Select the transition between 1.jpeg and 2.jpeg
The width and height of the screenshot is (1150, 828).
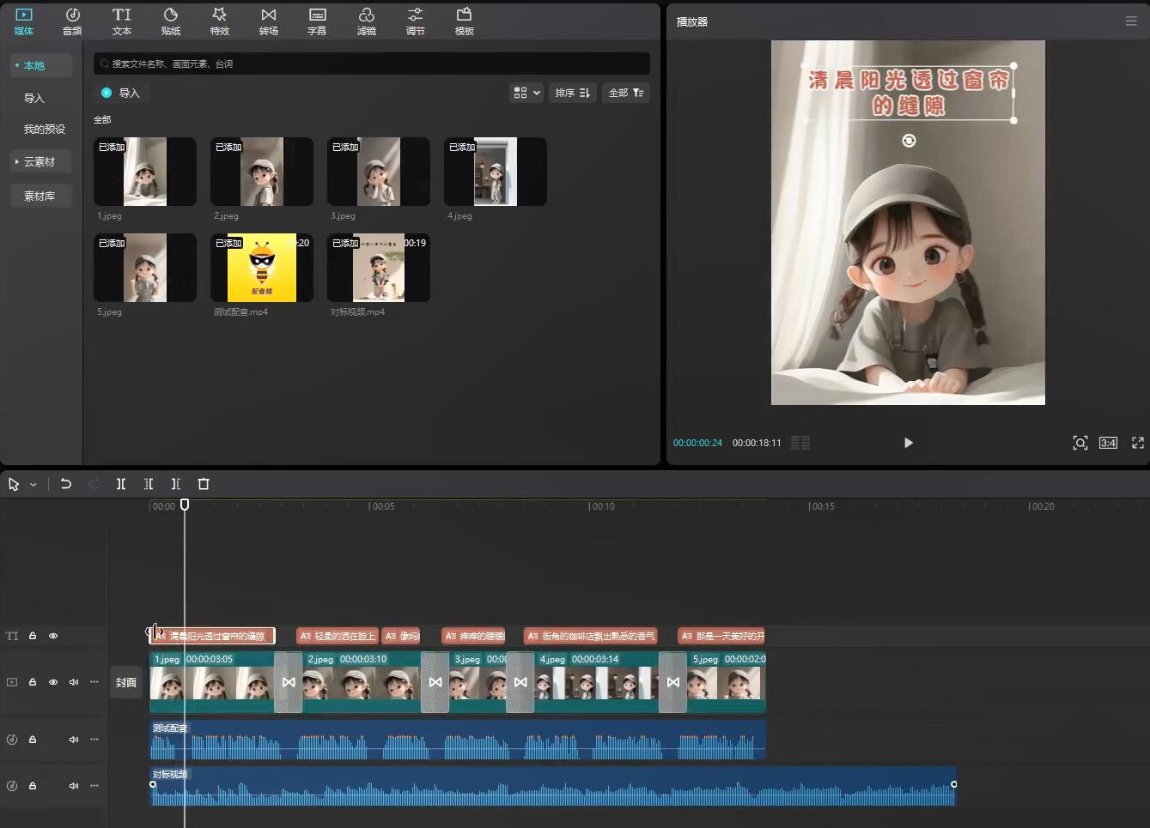pos(289,682)
